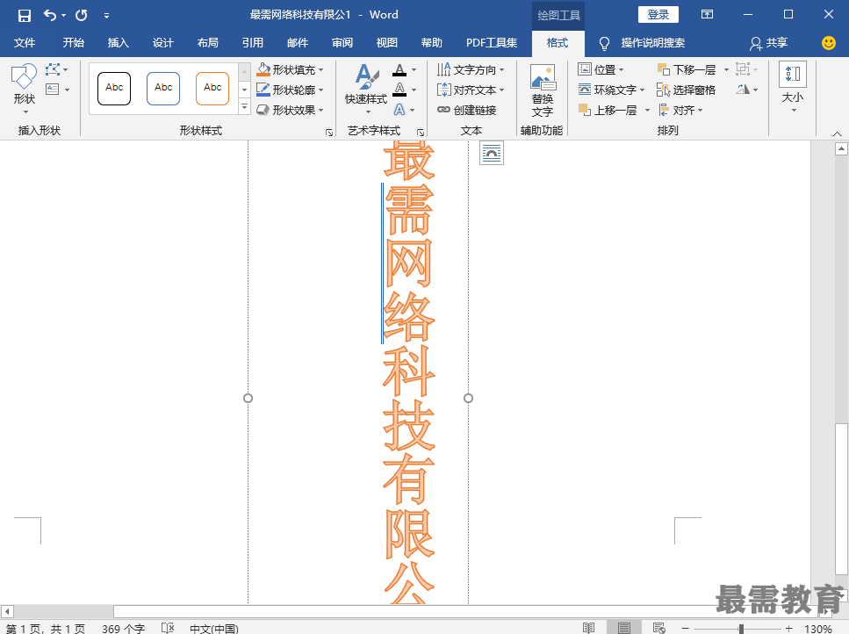Image resolution: width=849 pixels, height=634 pixels.
Task: Click 下移一层 (Send Backward) button
Action: tap(687, 70)
